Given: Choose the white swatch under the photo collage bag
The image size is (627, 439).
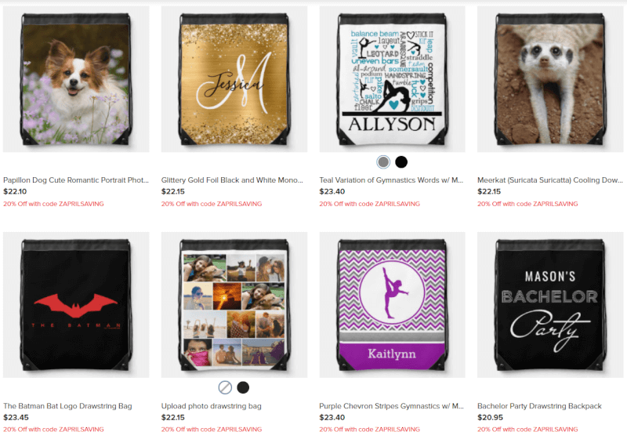Looking at the screenshot, I should pyautogui.click(x=225, y=387).
